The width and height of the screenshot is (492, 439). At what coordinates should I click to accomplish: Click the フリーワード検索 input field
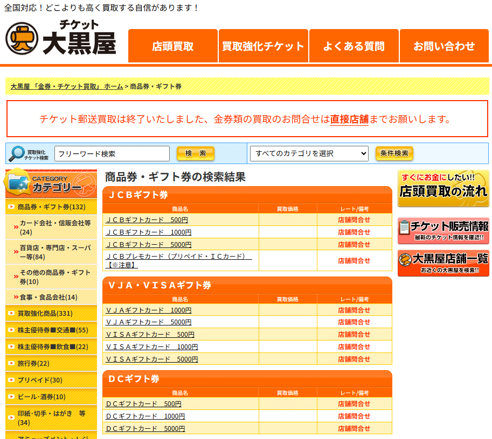tap(112, 153)
